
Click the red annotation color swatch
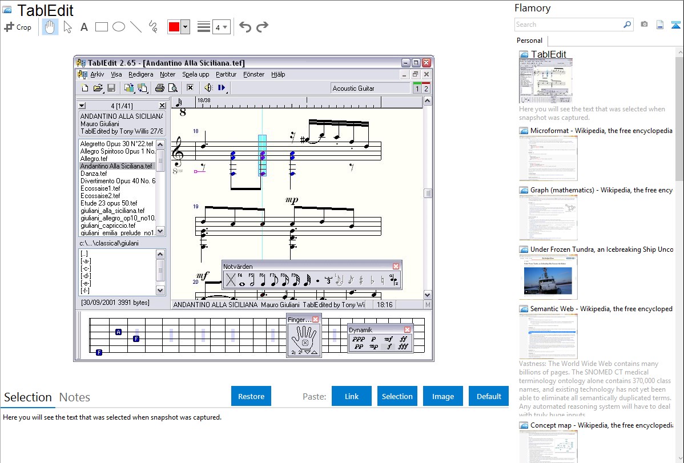tap(174, 27)
